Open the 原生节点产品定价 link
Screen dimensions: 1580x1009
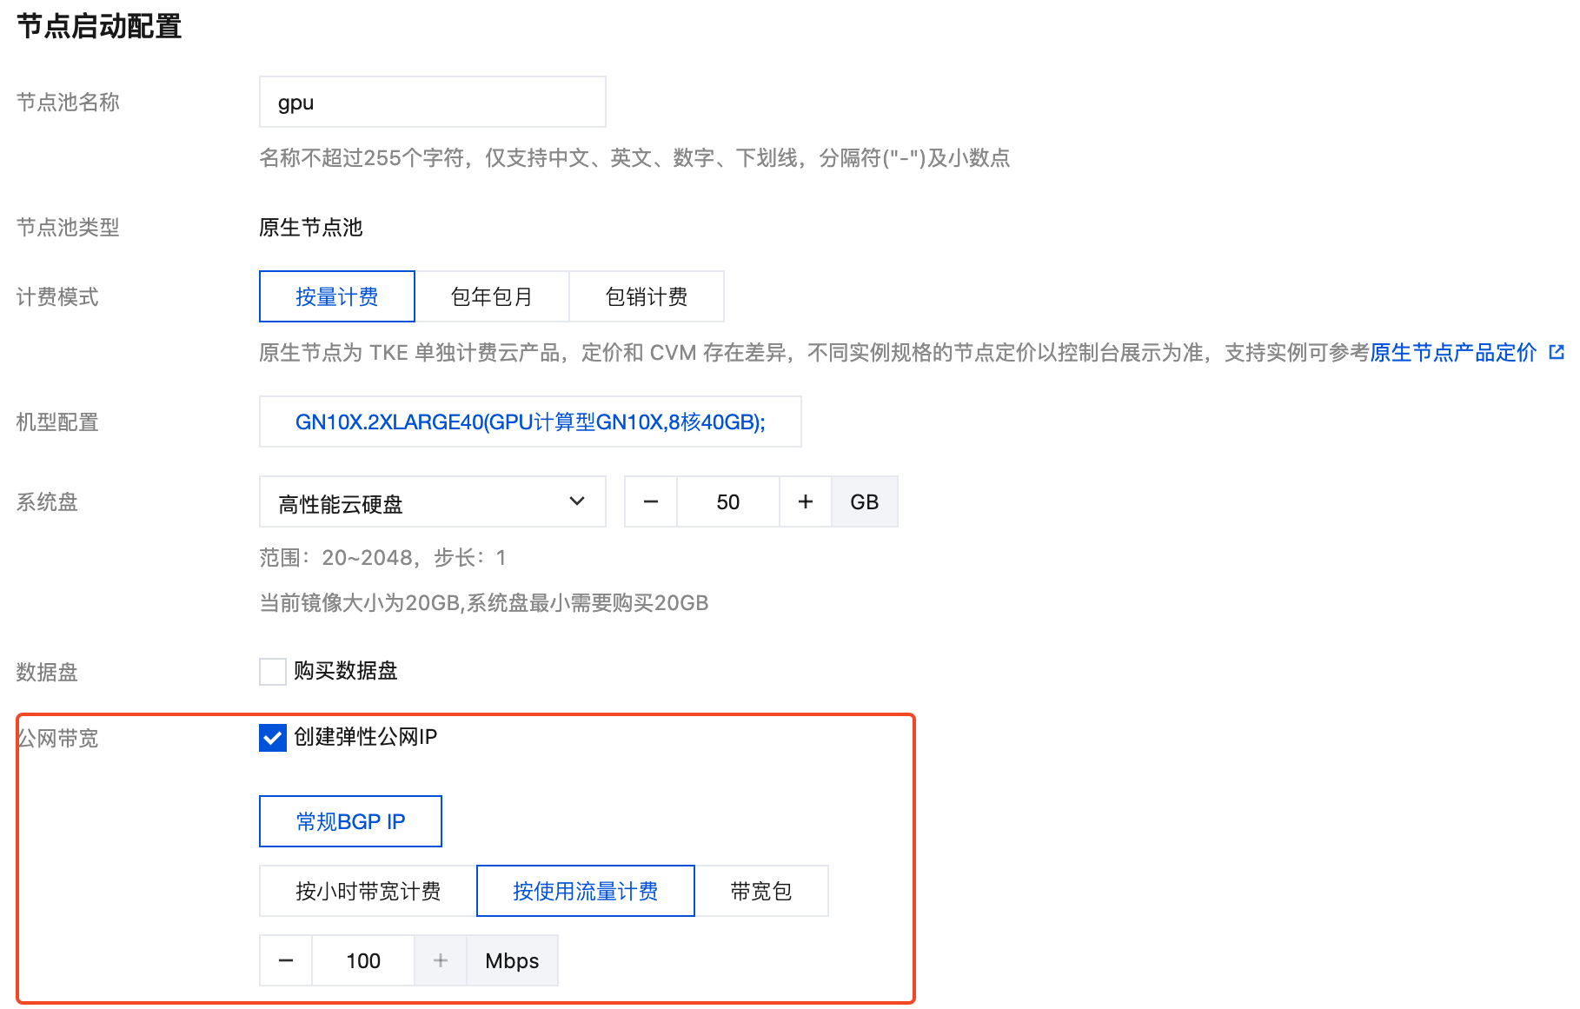[x=1453, y=352]
